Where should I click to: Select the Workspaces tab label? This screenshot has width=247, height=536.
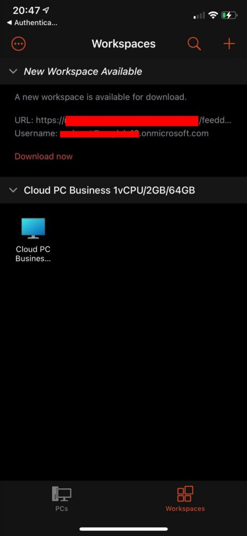(185, 509)
